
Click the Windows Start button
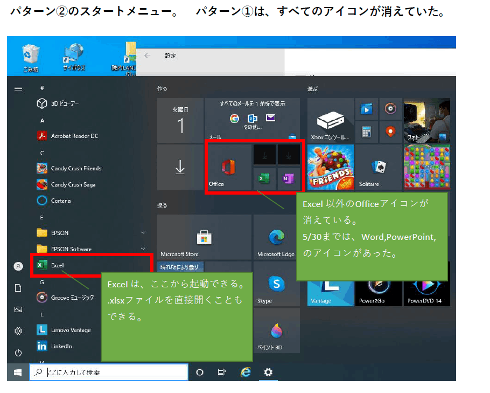coord(18,372)
